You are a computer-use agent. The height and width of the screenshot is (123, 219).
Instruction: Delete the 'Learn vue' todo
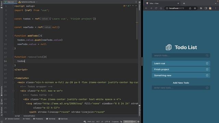coord(207,64)
